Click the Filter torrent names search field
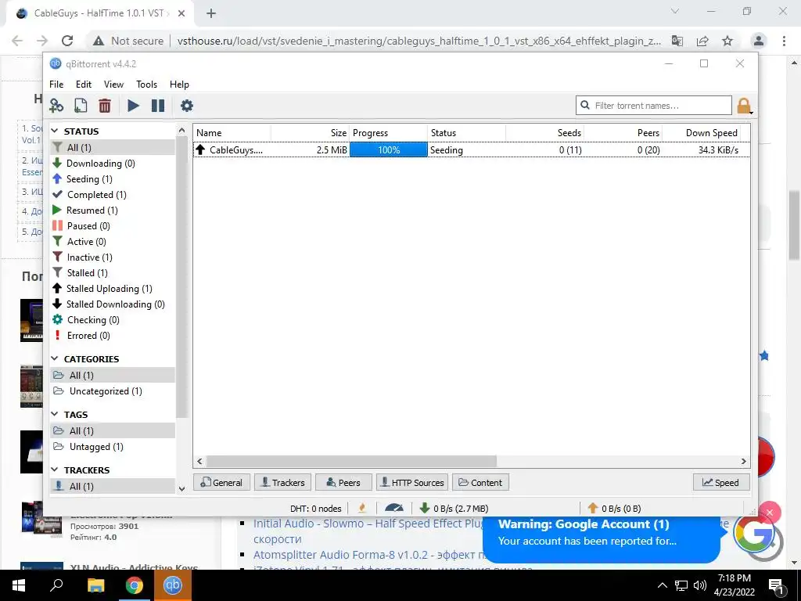 [x=653, y=106]
